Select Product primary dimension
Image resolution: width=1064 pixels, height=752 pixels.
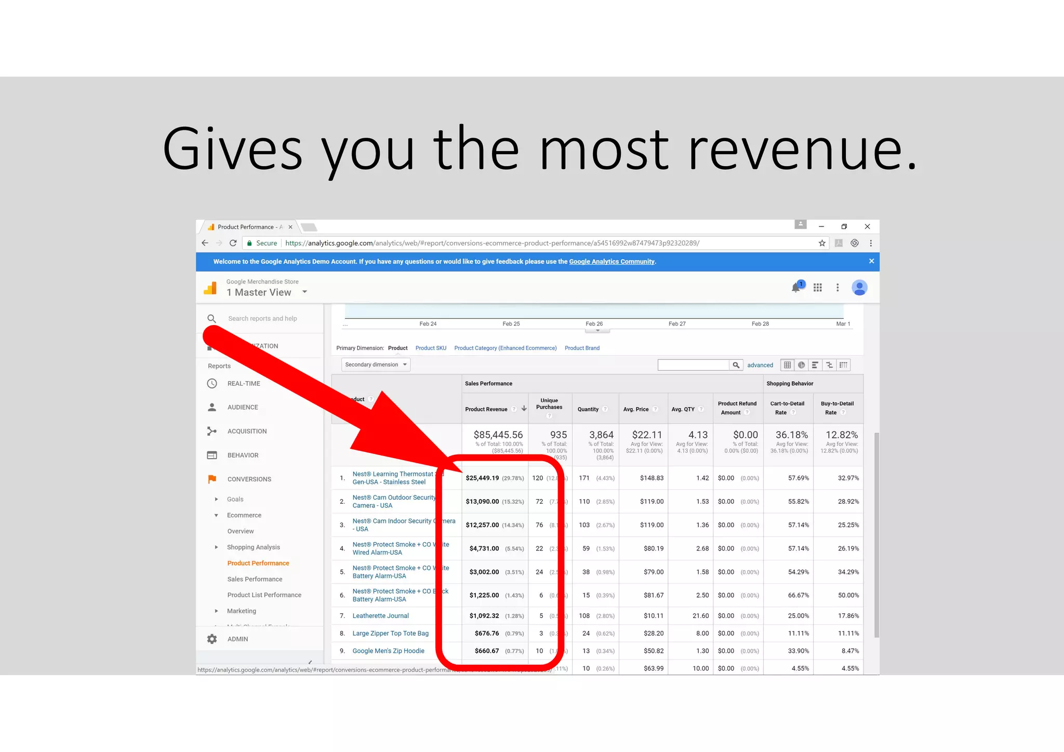[x=398, y=348]
